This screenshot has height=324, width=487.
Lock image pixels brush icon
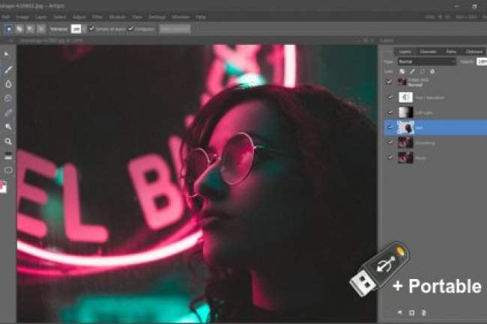click(412, 72)
